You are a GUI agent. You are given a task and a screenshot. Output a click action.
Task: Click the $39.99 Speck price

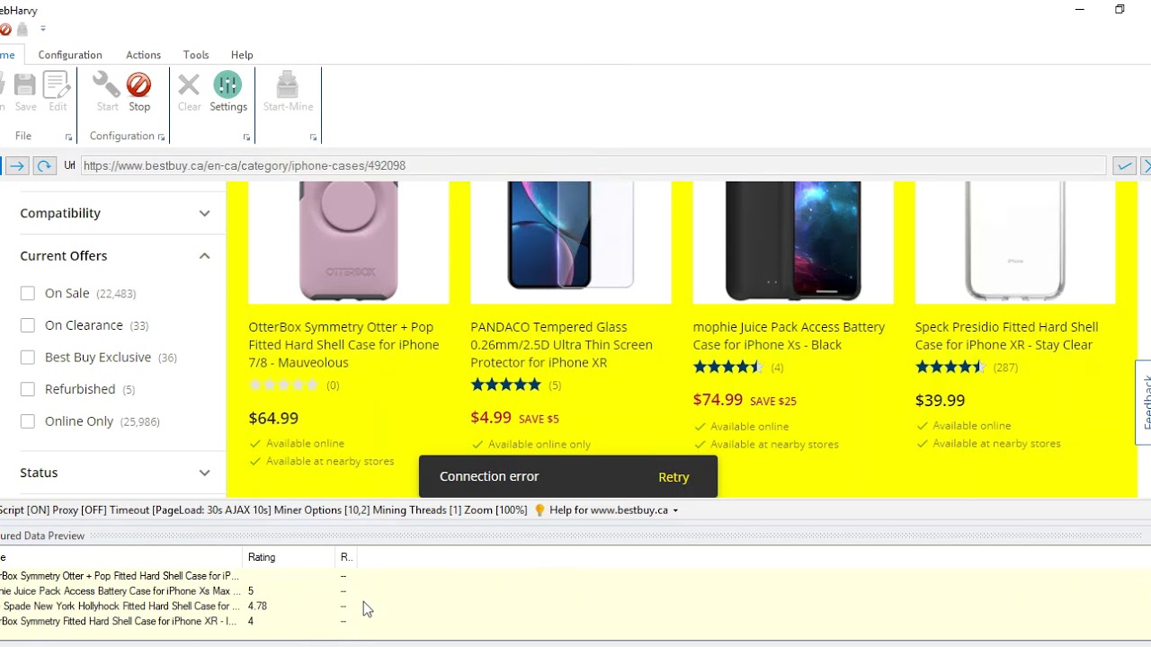pos(940,400)
